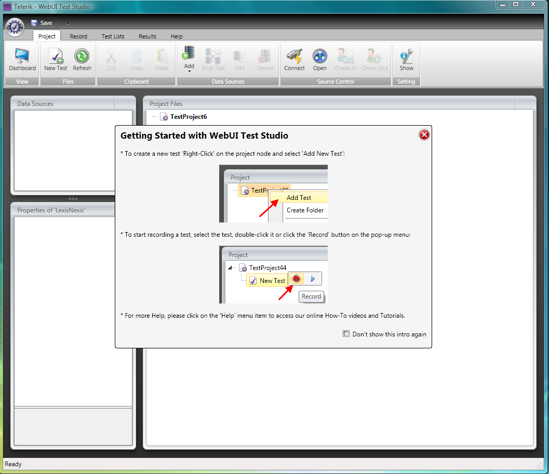
Task: Click the Record button tutorial screenshot
Action: (x=273, y=275)
